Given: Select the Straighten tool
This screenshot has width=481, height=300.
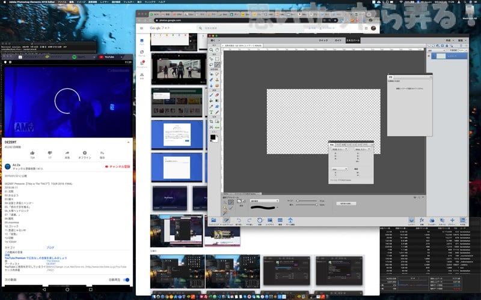Looking at the screenshot, I should tap(217, 127).
